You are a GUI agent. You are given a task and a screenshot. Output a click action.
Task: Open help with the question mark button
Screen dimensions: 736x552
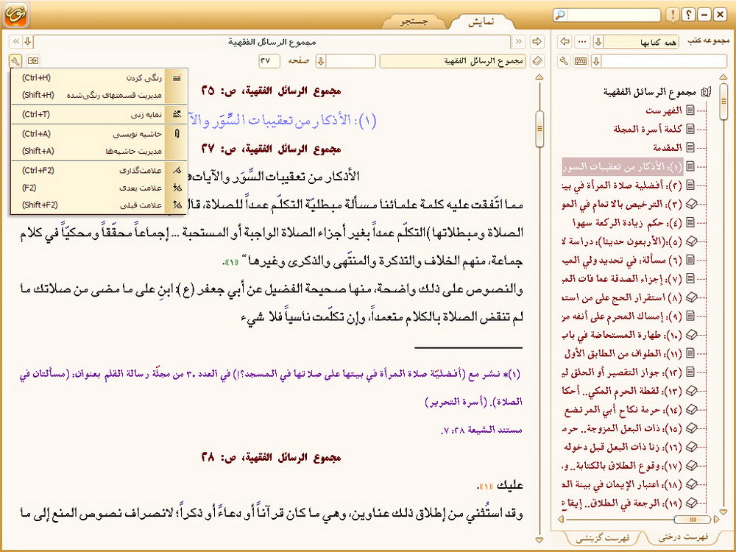click(688, 15)
